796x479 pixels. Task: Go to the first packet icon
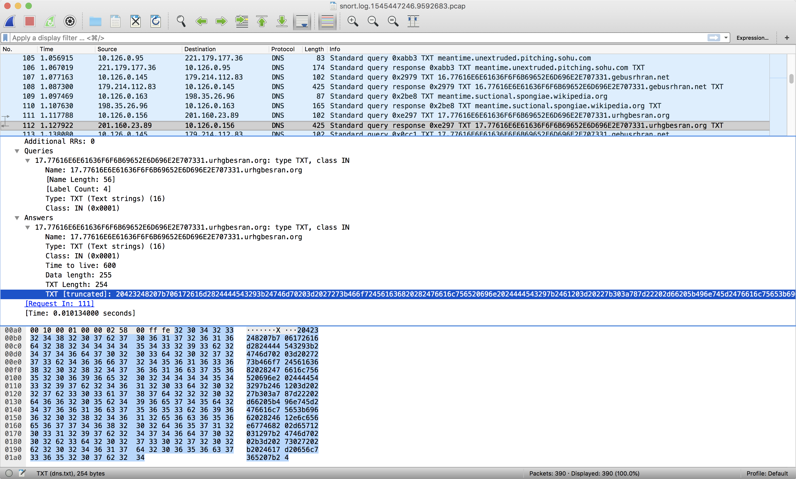[x=262, y=21]
